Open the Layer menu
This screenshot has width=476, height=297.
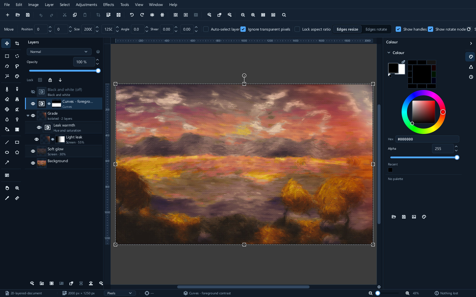tap(49, 4)
